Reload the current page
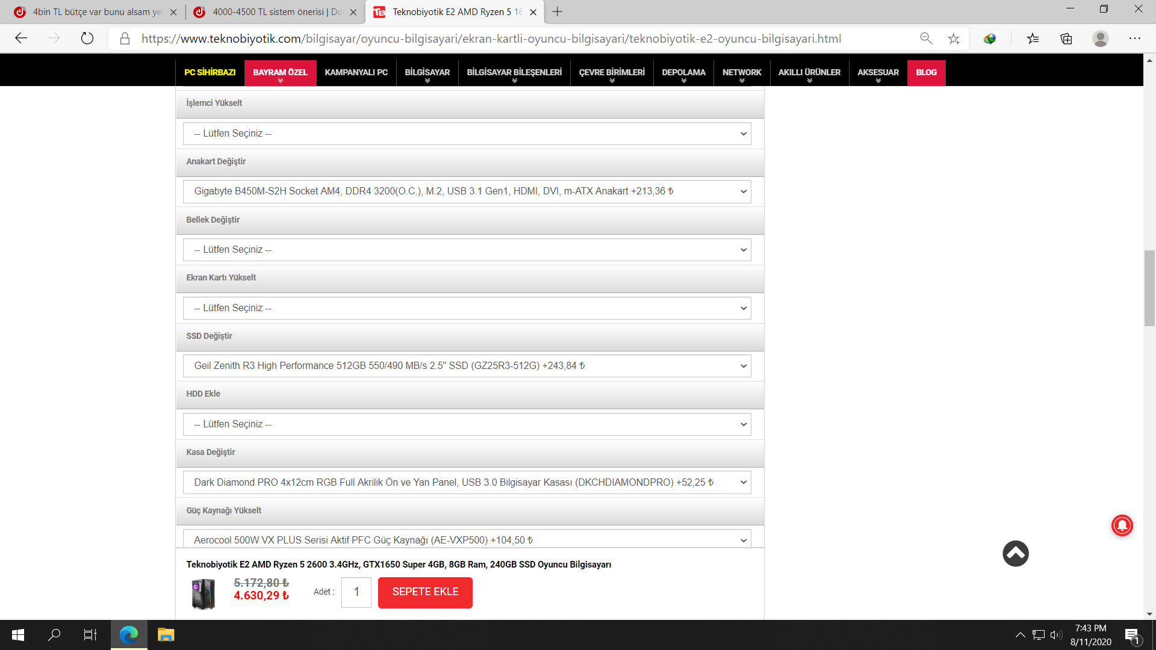 tap(87, 39)
